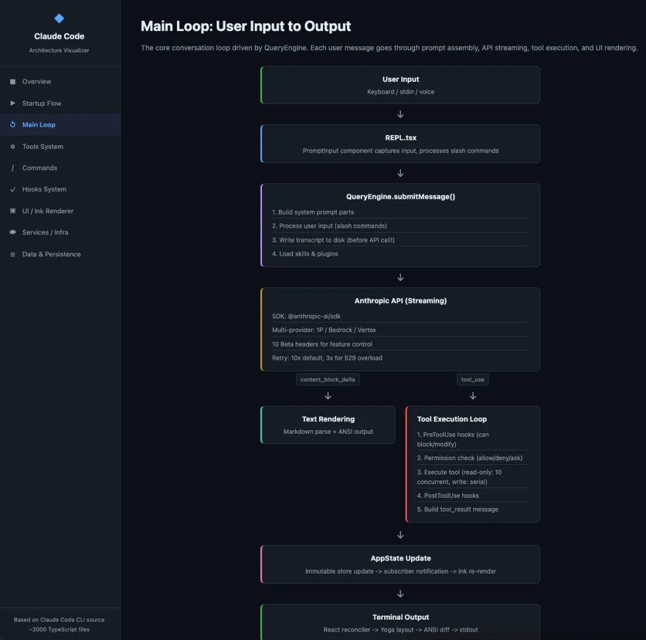
Task: Select the REPL.tsx card
Action: tap(400, 143)
